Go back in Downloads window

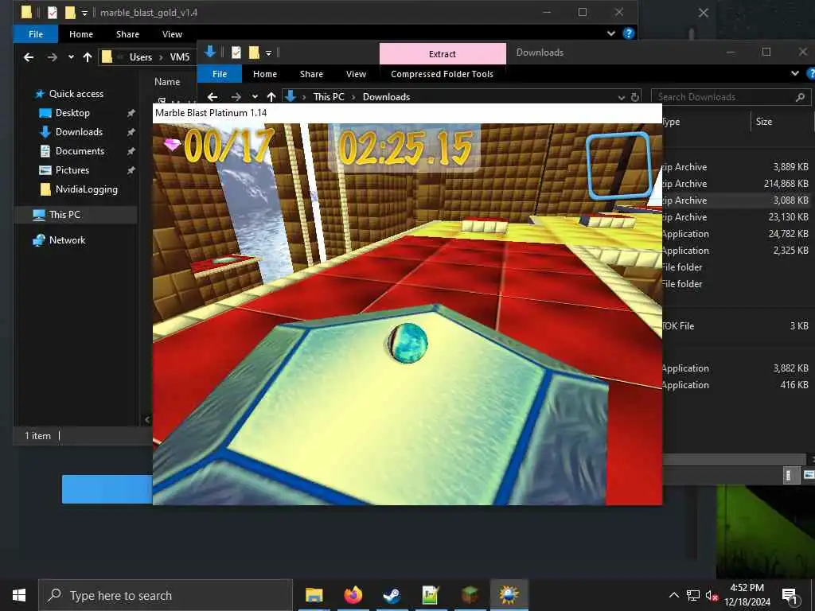point(212,97)
